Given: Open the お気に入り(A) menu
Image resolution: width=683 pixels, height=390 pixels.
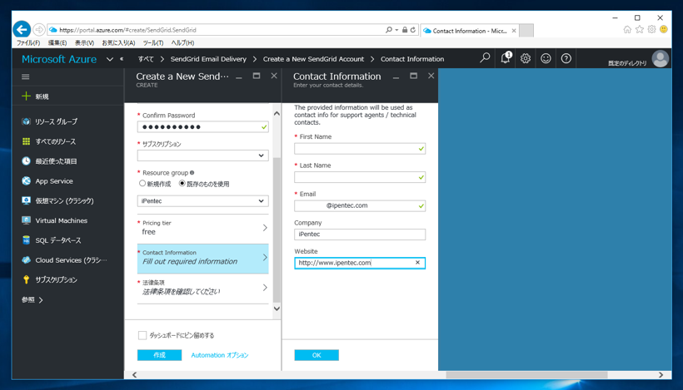Looking at the screenshot, I should [x=118, y=43].
